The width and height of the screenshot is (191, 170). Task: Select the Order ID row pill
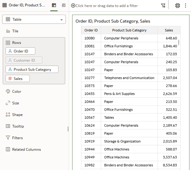tap(20, 51)
